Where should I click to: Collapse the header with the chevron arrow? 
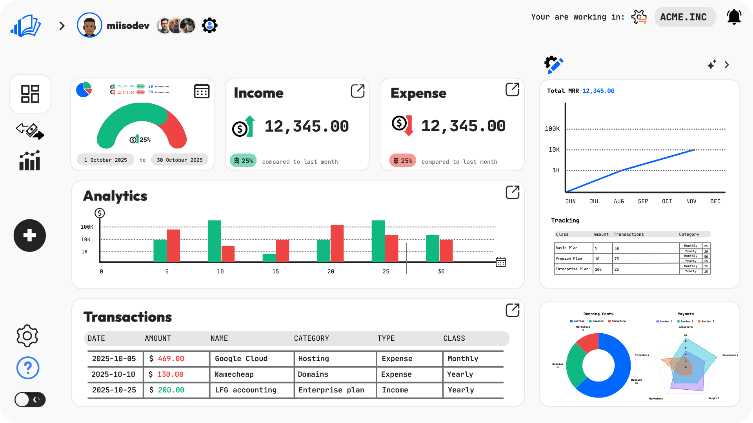(x=62, y=25)
